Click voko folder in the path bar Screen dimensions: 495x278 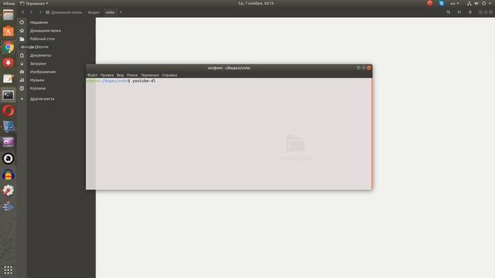point(110,12)
